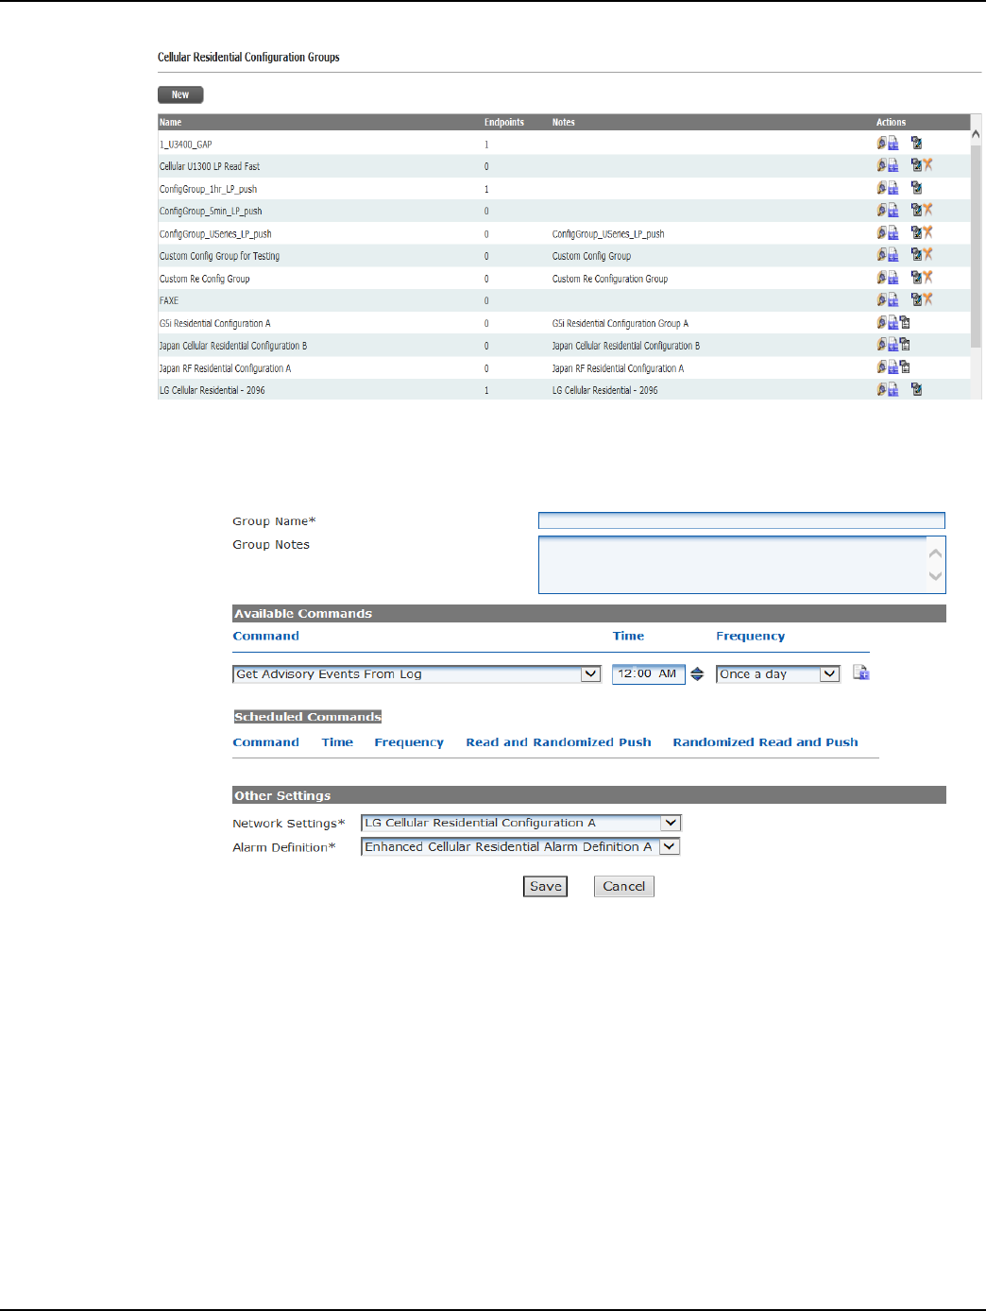The image size is (986, 1311).
Task: View ConfigGroup_5min_LP_push details icon
Action: [881, 210]
